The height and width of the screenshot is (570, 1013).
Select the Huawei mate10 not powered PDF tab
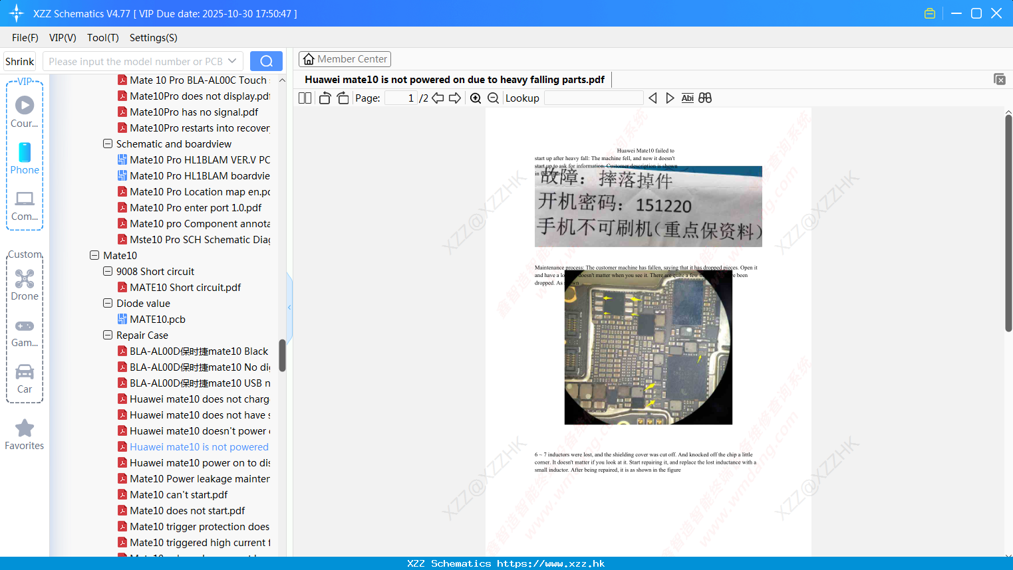pyautogui.click(x=455, y=80)
